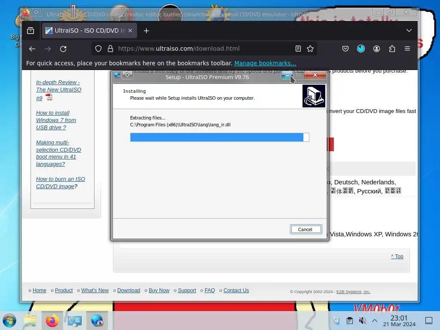The width and height of the screenshot is (440, 330).
Task: Open the file manager taskbar icon
Action: pos(30,321)
